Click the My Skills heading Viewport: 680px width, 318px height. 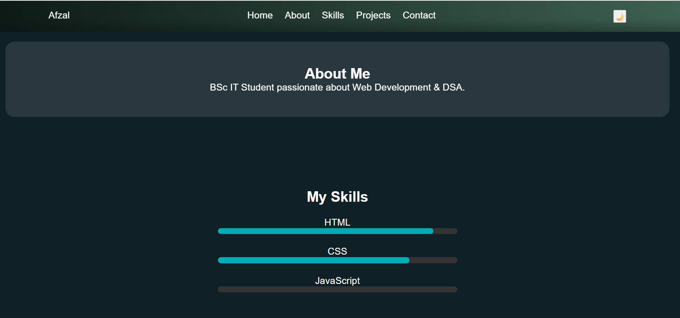click(337, 197)
